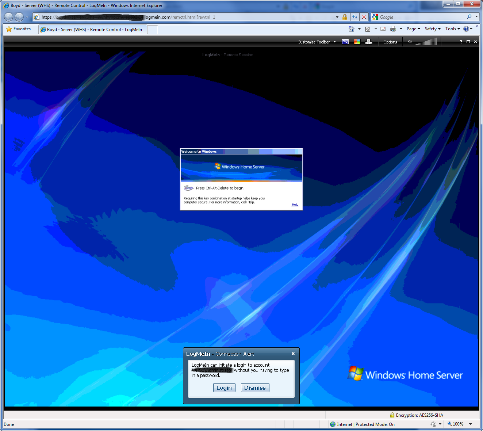Click the Read Mail icon
Screen dimensions: 483x431
(x=383, y=29)
